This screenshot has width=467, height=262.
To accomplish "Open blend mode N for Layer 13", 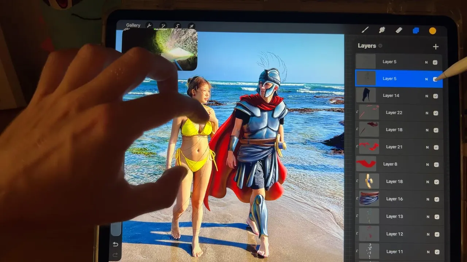I will pyautogui.click(x=428, y=217).
